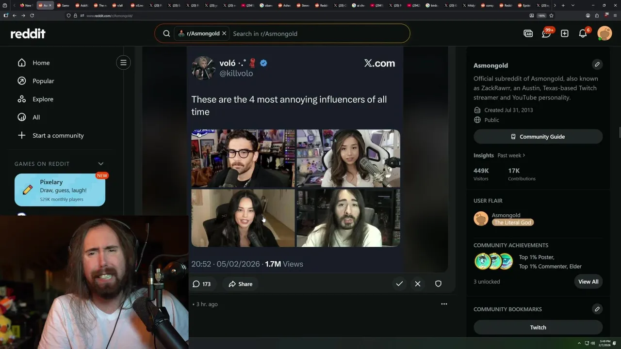Click the @killvolo handle

tap(236, 74)
